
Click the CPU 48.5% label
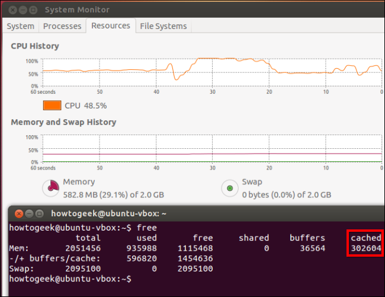tap(86, 106)
